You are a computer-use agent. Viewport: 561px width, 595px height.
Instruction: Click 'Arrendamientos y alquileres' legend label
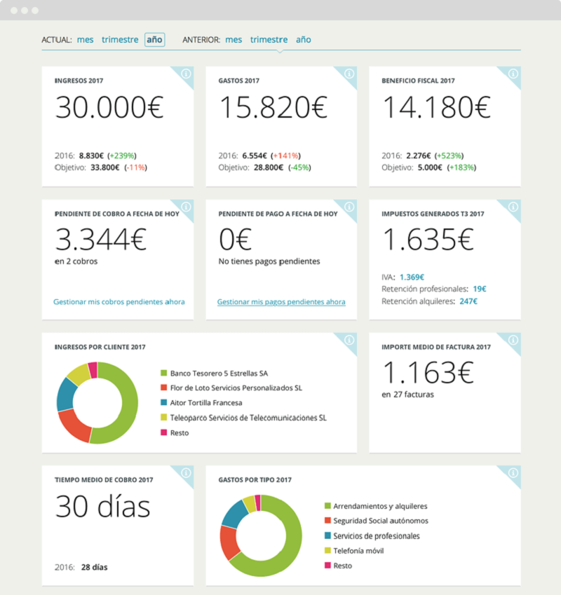tap(380, 506)
